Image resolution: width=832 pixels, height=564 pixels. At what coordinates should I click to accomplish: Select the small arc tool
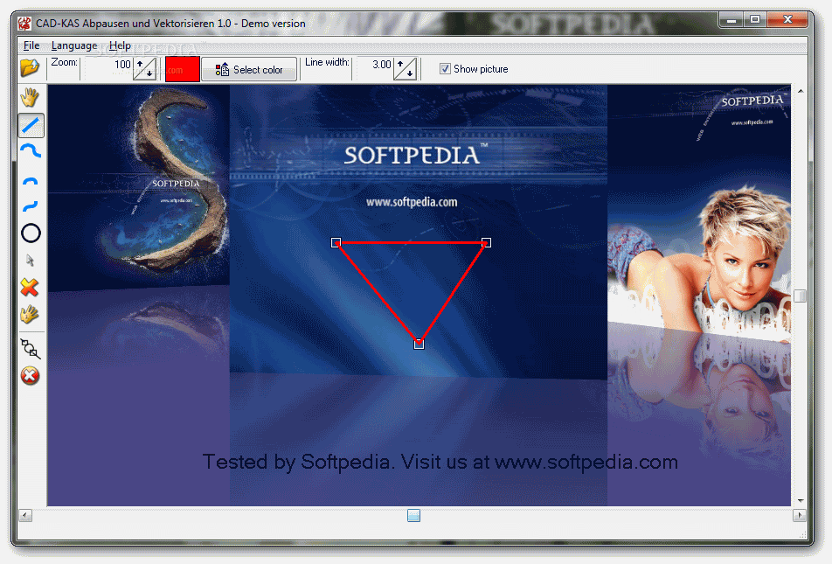coord(31,182)
